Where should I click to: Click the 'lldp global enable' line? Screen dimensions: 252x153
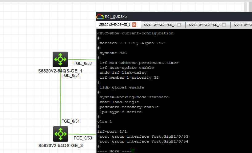(x=122, y=87)
